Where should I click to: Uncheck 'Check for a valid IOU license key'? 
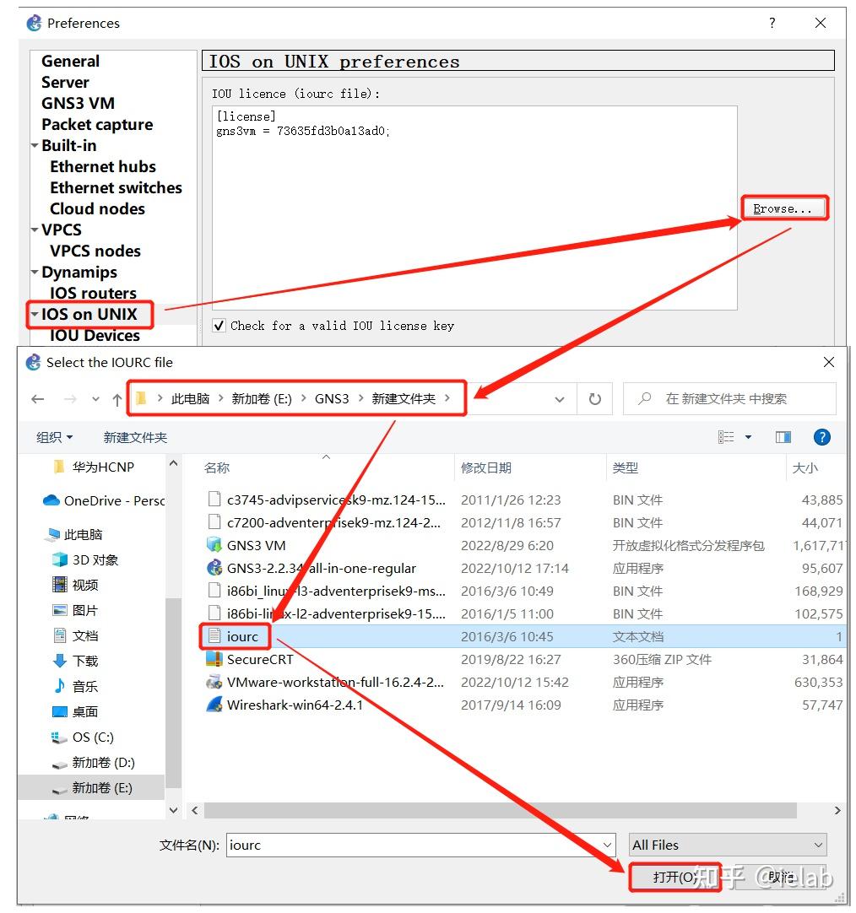point(219,325)
